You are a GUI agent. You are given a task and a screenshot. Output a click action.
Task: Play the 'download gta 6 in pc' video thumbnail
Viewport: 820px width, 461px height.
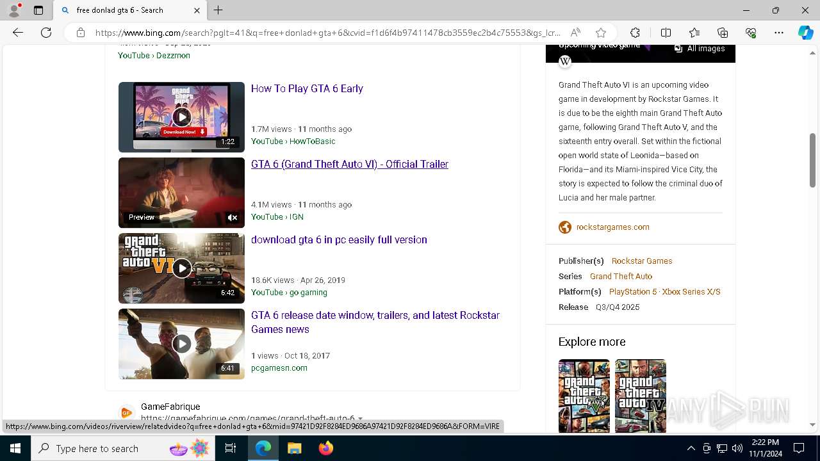click(x=181, y=268)
